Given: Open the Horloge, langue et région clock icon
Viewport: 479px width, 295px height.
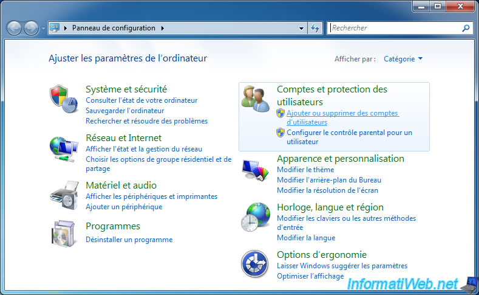Looking at the screenshot, I should coord(256,217).
